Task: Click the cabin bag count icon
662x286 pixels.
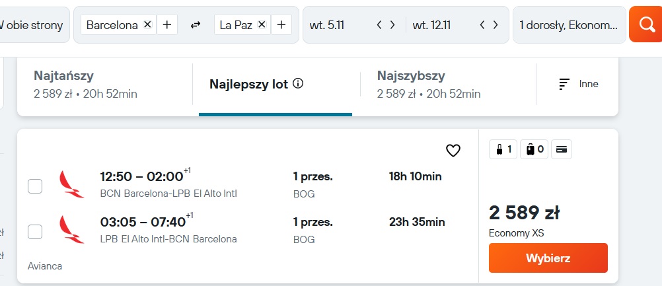Action: 503,149
